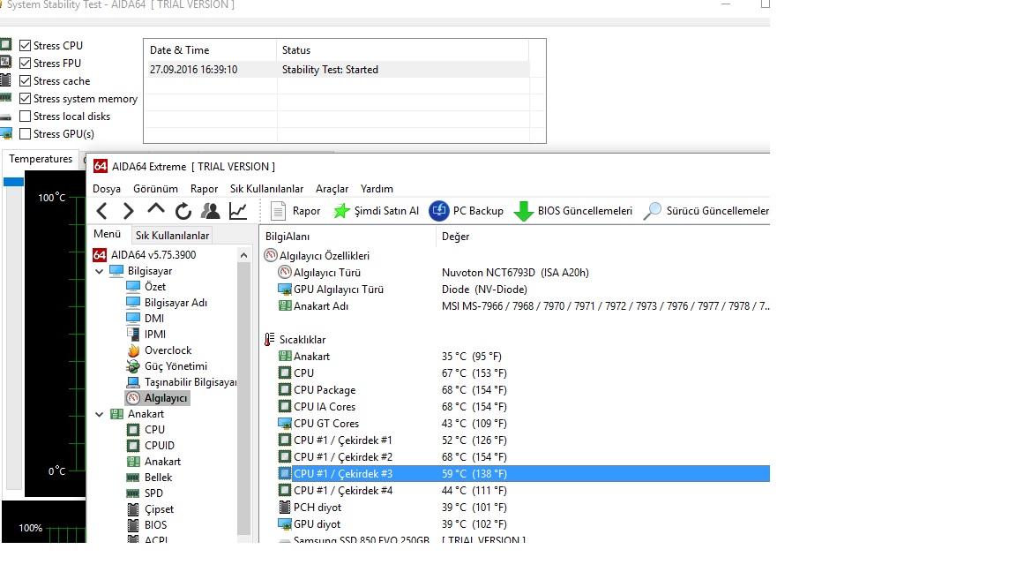
Task: Open the Rapor menu in the menu bar
Action: [204, 189]
